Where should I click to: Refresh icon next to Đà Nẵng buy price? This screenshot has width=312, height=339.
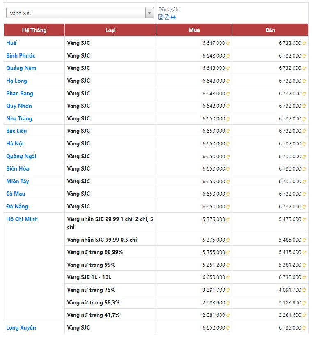click(x=228, y=207)
